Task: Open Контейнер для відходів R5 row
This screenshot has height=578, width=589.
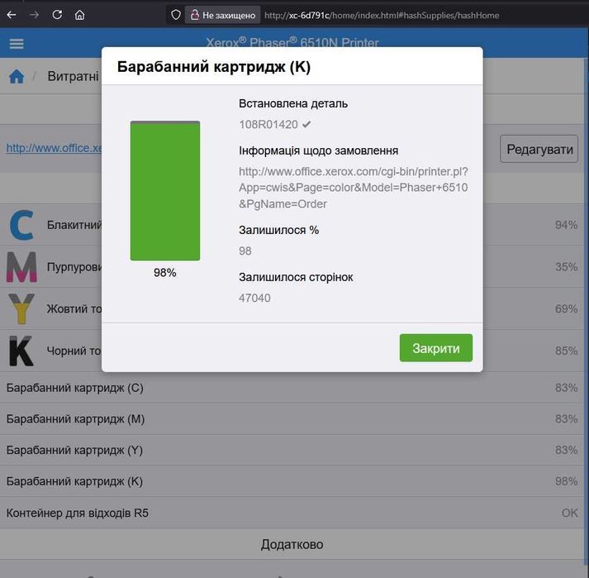Action: click(292, 513)
